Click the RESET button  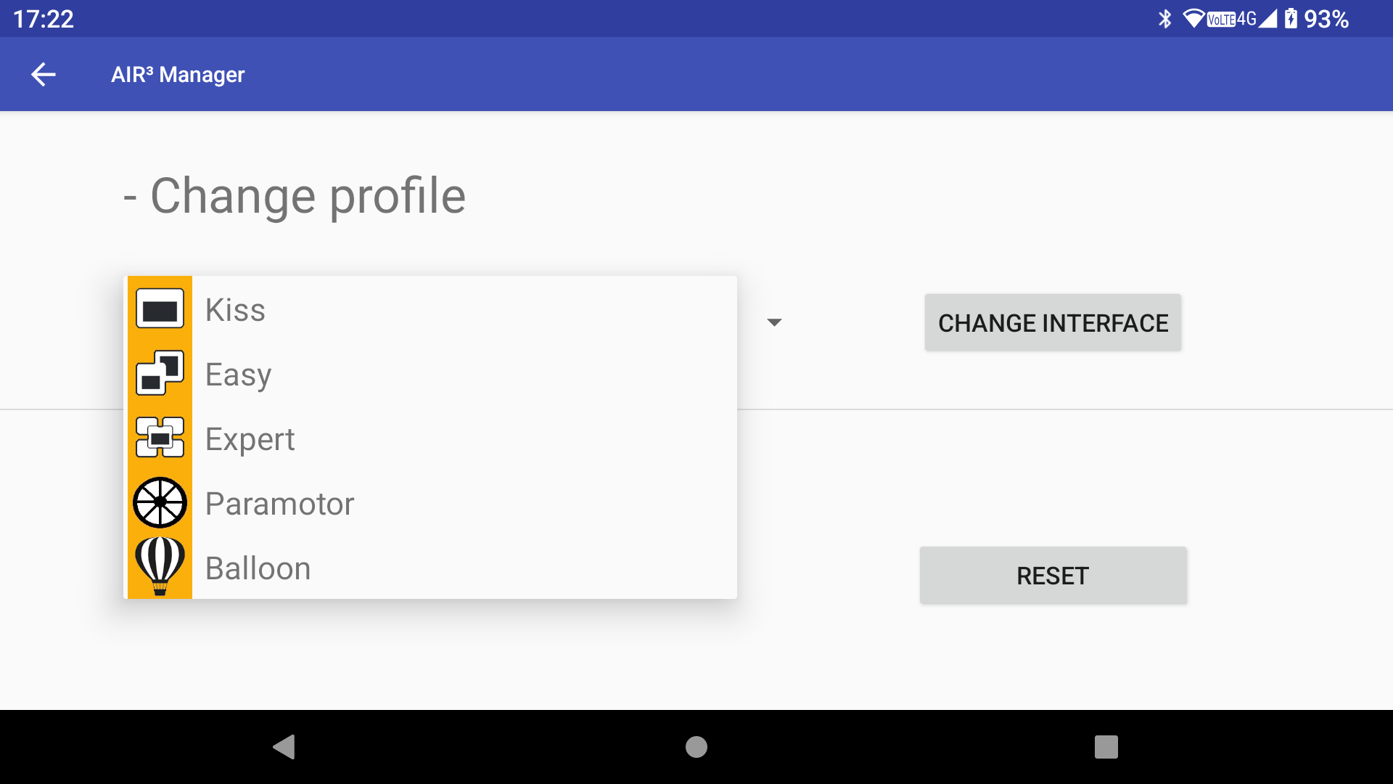click(x=1053, y=576)
